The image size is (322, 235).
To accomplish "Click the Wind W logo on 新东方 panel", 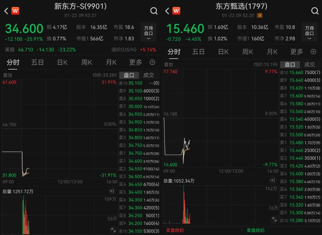I will coord(15,11).
